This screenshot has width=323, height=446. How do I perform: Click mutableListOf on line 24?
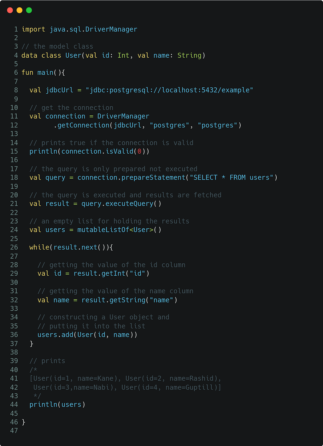103,230
